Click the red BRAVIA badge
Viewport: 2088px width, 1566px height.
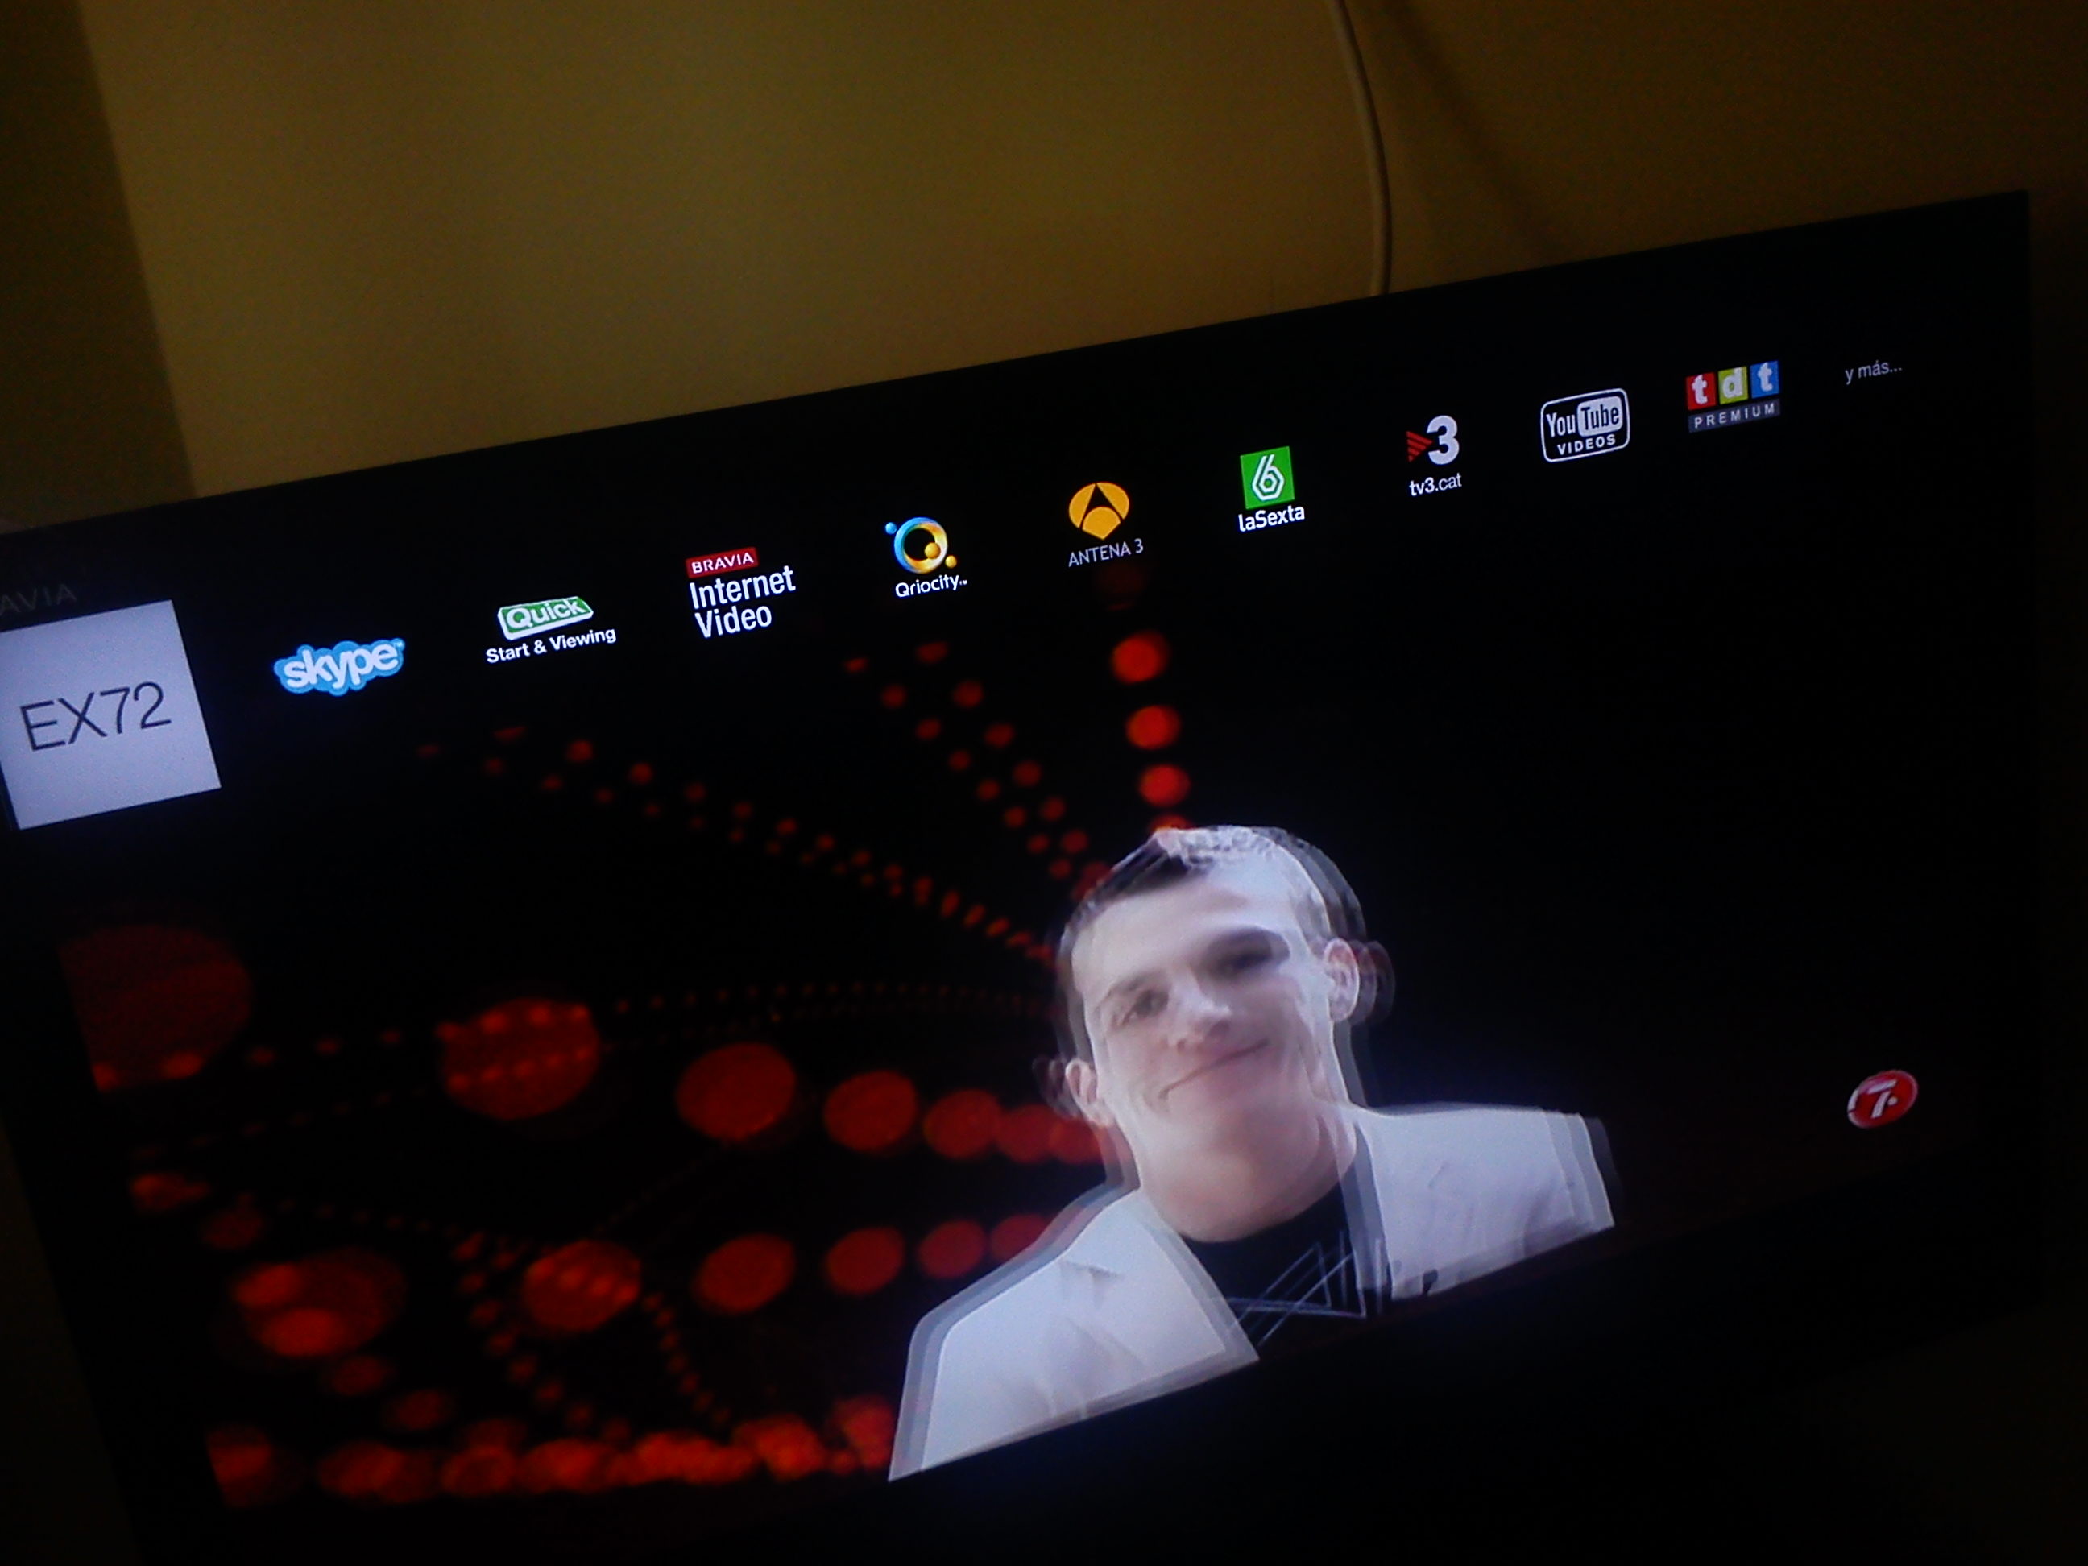click(722, 564)
